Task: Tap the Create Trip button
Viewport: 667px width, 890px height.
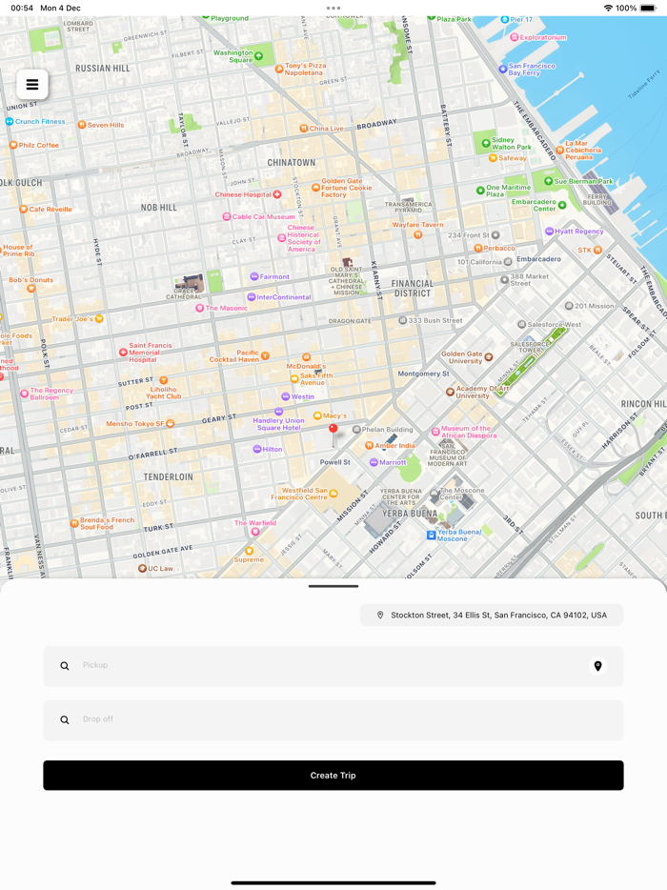Action: tap(333, 776)
